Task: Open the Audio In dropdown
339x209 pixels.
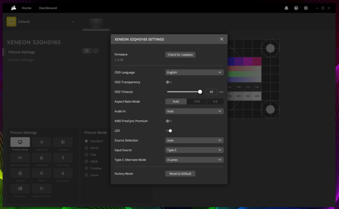Action: click(x=194, y=111)
